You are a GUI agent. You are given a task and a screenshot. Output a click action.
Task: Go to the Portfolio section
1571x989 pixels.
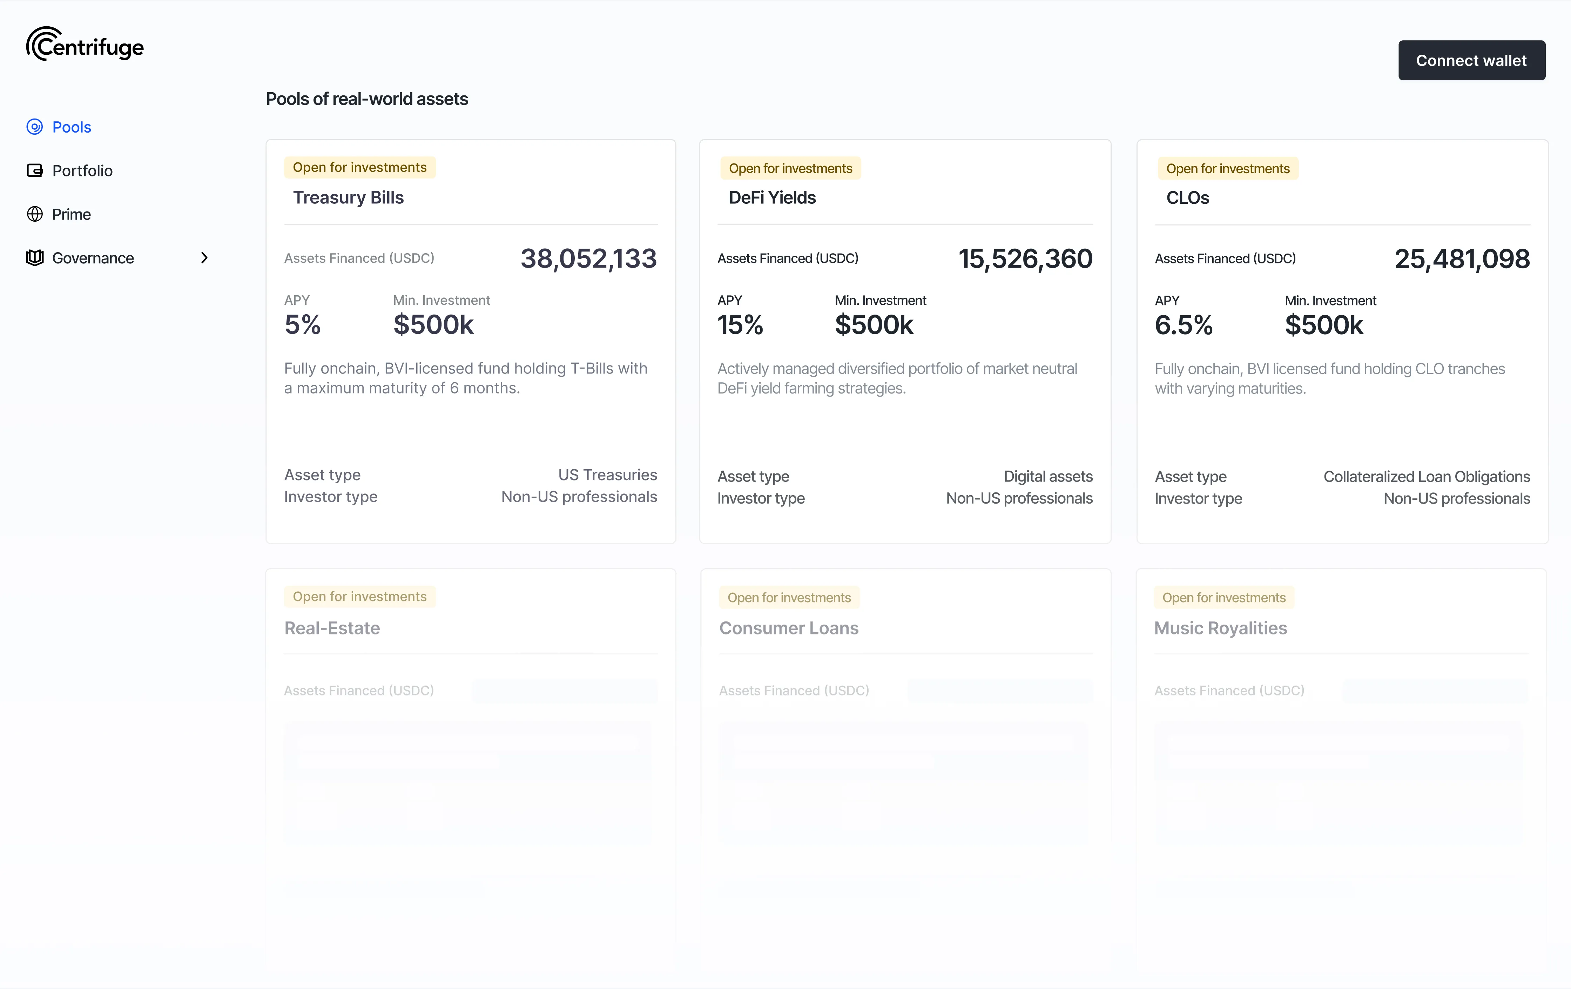[x=82, y=171]
